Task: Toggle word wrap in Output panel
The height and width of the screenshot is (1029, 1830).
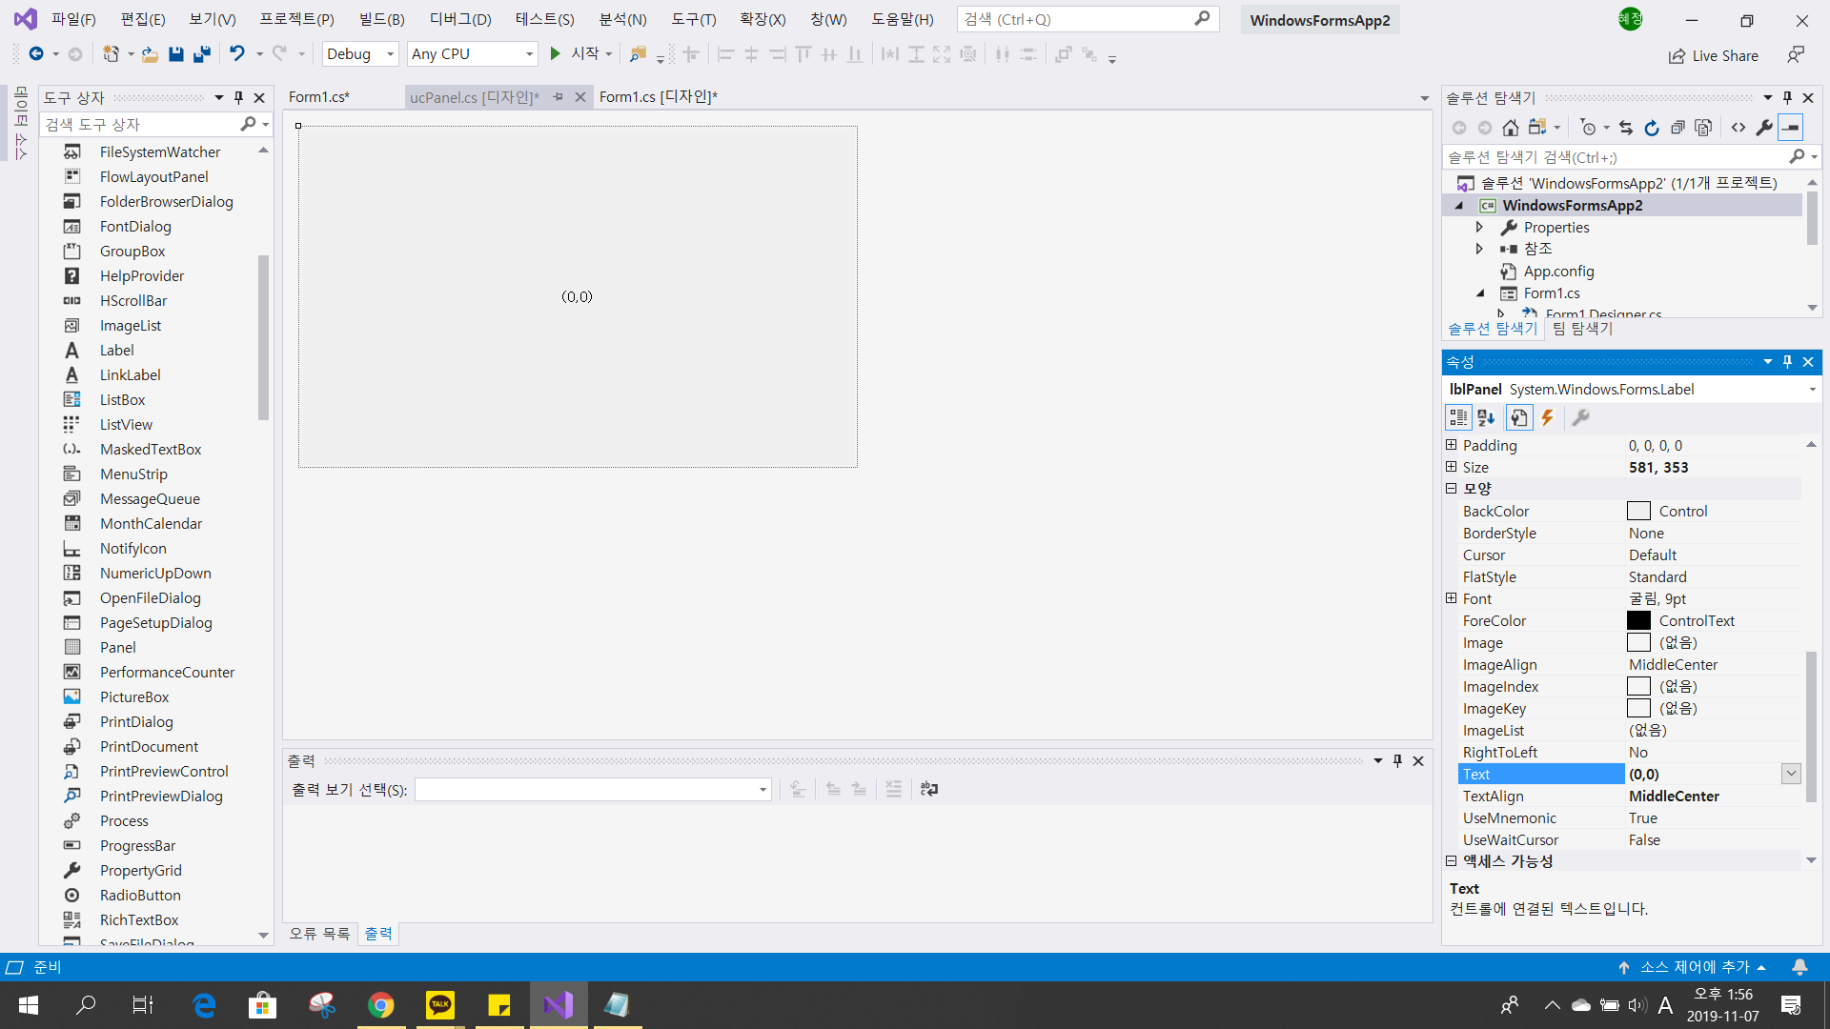Action: [928, 789]
